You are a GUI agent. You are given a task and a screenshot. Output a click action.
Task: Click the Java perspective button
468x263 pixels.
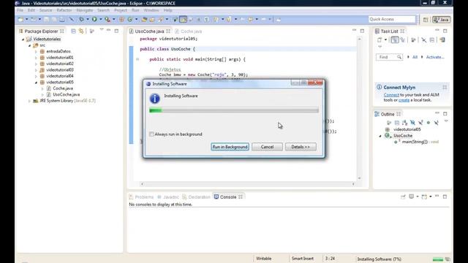tap(442, 20)
